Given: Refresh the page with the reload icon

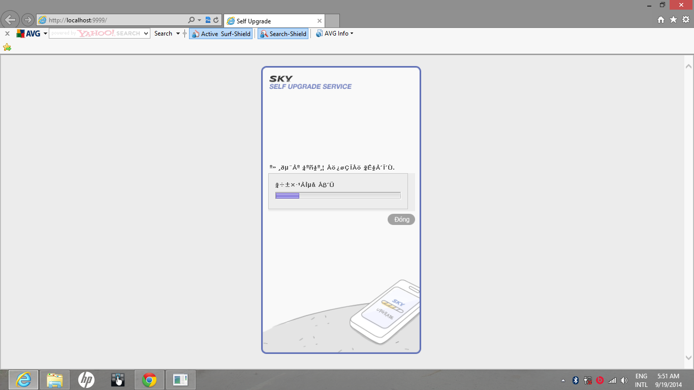Looking at the screenshot, I should click(216, 20).
